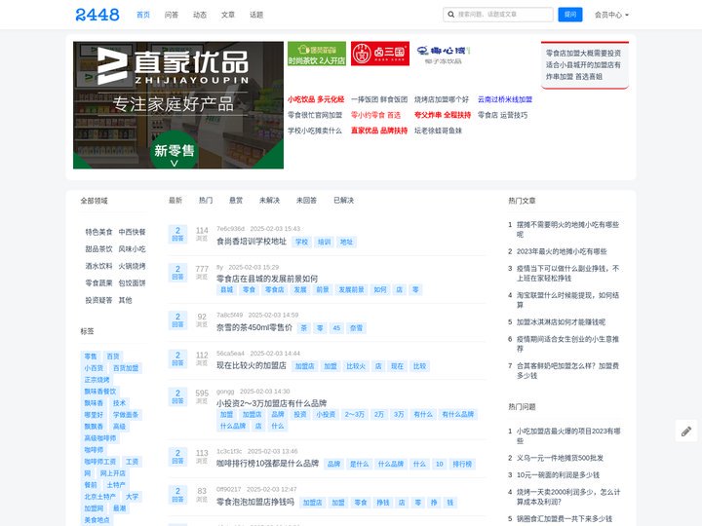Click the 比较火 tag
This screenshot has width=702, height=526.
(x=356, y=366)
